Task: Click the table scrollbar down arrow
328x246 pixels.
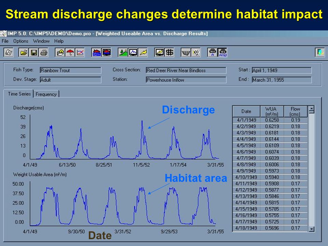Action: pos(312,229)
